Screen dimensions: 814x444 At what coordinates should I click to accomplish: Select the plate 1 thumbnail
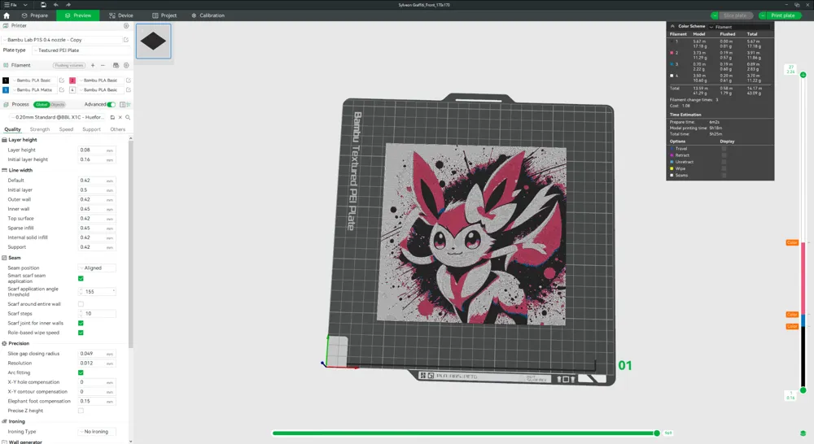click(x=154, y=41)
